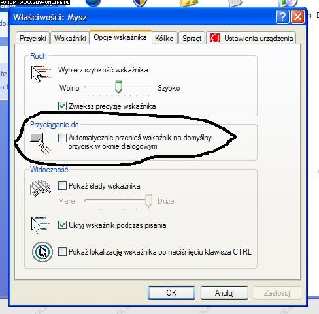
Task: Uncheck Ukryj wskaźnik podczas pisania
Action: [x=62, y=225]
